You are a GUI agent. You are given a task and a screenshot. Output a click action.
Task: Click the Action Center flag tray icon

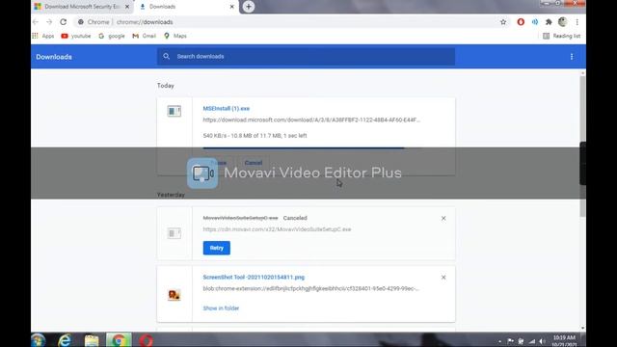coord(510,341)
